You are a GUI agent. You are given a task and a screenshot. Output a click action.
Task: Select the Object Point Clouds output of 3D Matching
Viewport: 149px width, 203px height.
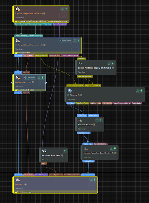pos(82,103)
